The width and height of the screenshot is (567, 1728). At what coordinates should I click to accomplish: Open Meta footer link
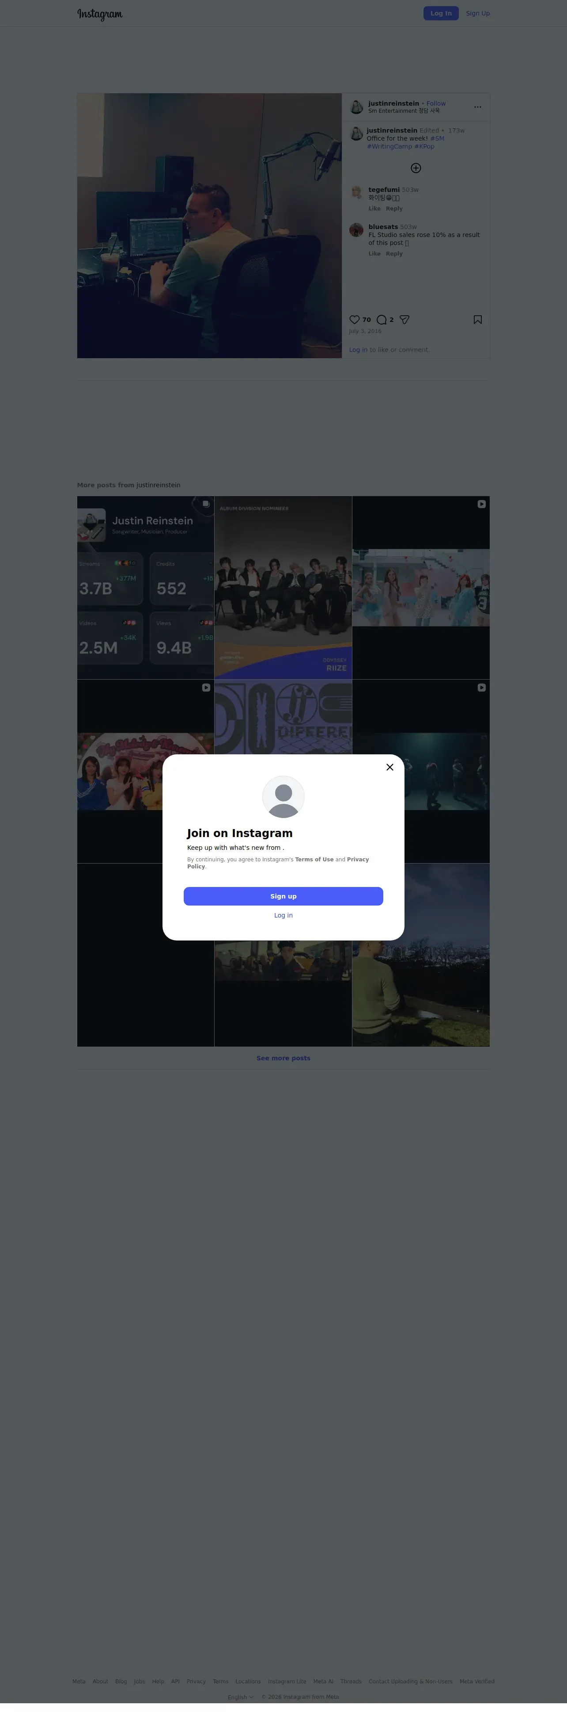click(79, 1681)
